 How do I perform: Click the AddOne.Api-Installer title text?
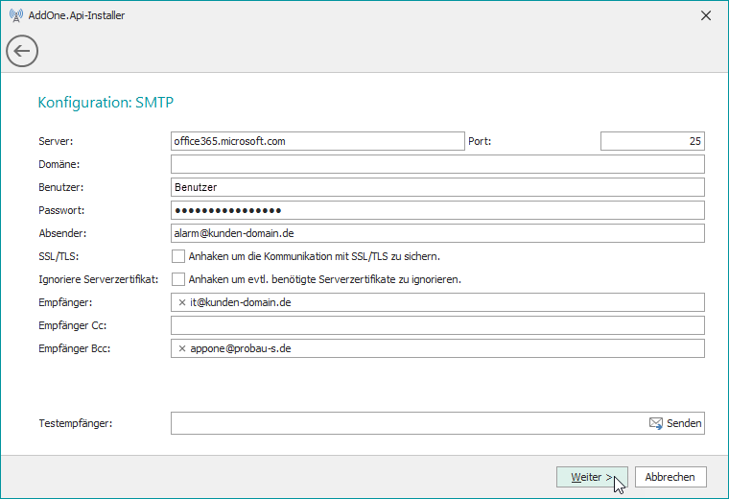click(77, 15)
